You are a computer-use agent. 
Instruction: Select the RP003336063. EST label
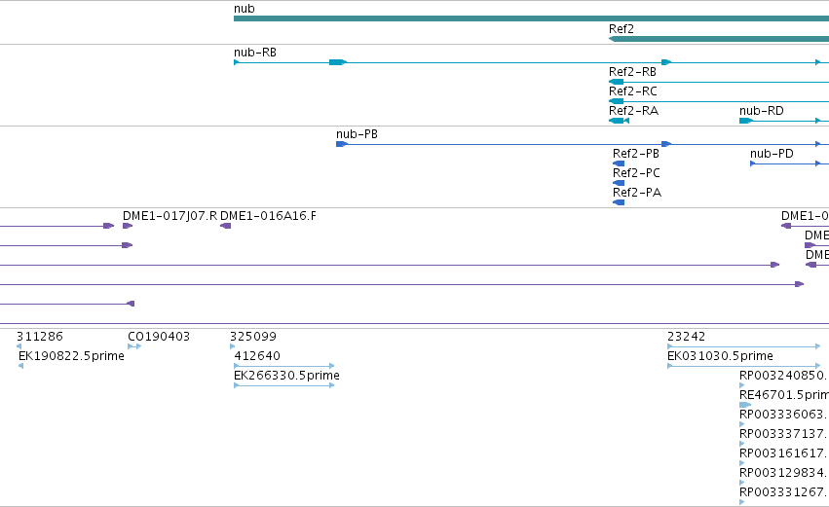tap(783, 416)
